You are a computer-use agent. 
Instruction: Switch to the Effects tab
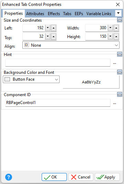tap(54, 14)
